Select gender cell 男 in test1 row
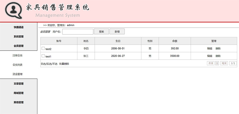 (x=150, y=56)
